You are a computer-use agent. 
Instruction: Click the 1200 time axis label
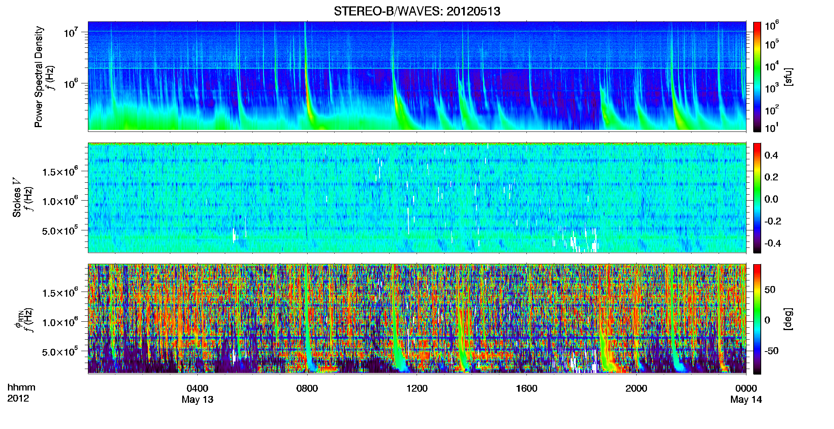417,388
